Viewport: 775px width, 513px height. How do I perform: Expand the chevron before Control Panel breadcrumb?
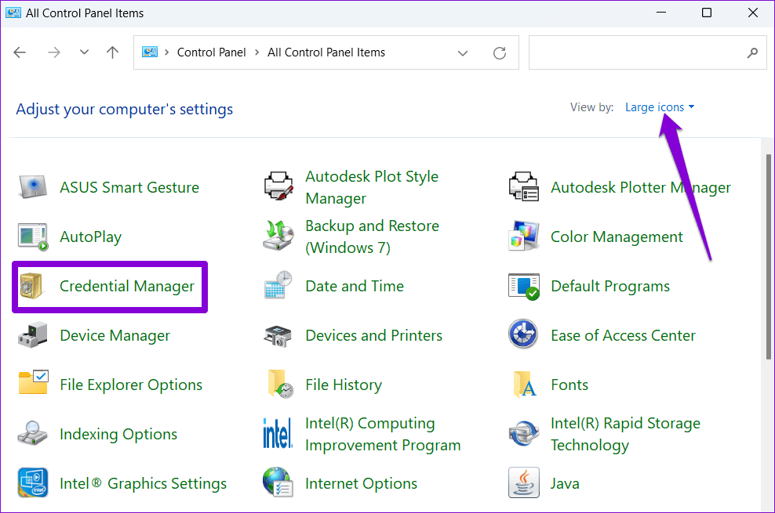tap(166, 52)
